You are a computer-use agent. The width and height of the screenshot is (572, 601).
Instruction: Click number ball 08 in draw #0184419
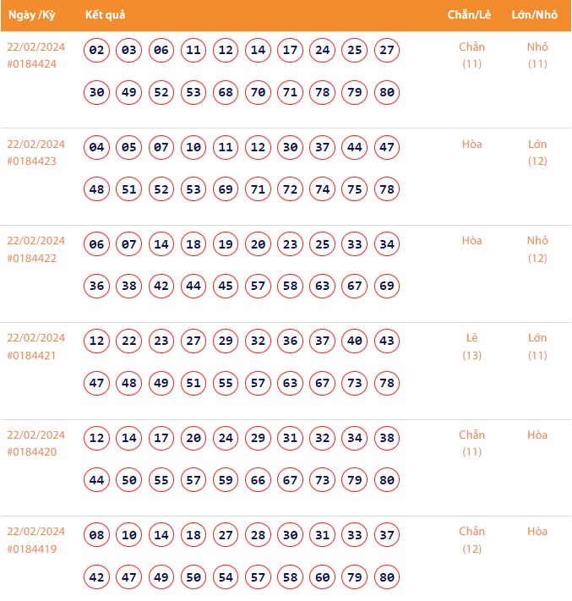coord(97,535)
